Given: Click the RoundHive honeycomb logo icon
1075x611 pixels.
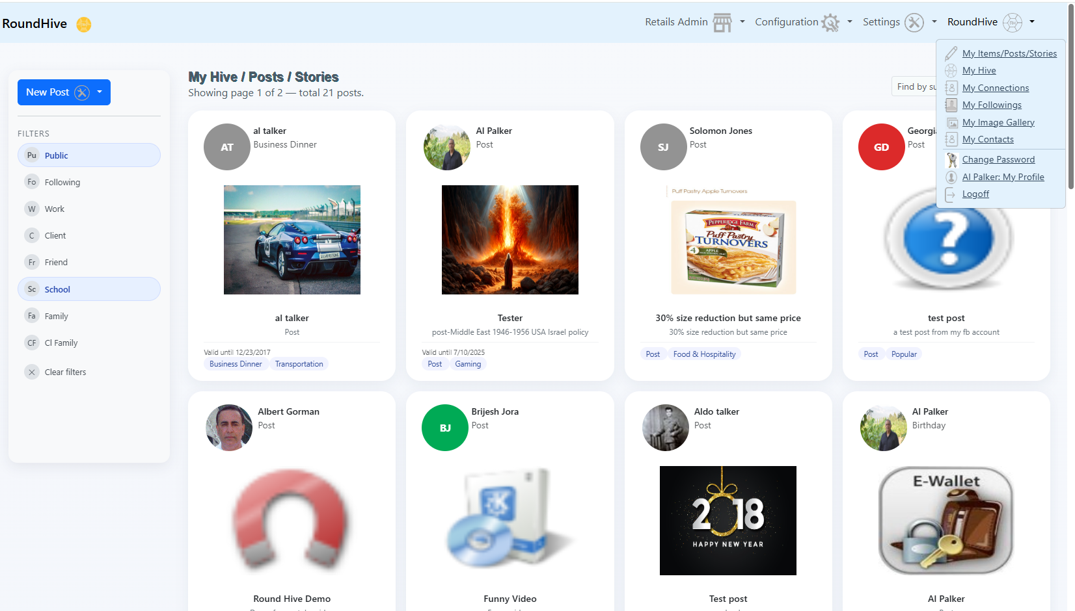Looking at the screenshot, I should tap(83, 24).
